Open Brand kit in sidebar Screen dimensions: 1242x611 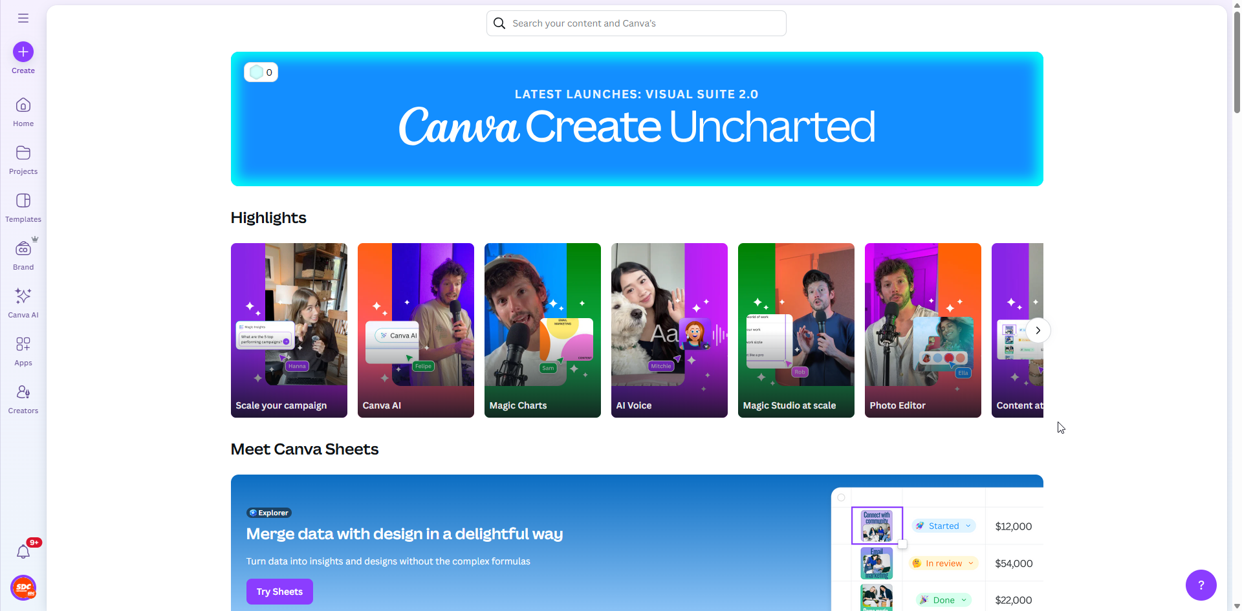tap(23, 255)
